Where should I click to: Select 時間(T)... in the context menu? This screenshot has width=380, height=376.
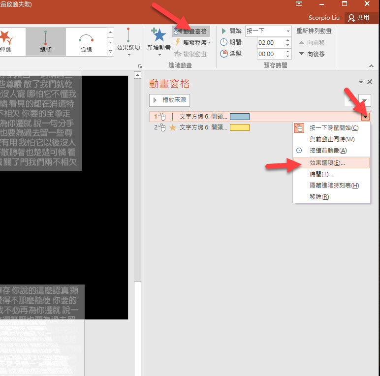(321, 174)
